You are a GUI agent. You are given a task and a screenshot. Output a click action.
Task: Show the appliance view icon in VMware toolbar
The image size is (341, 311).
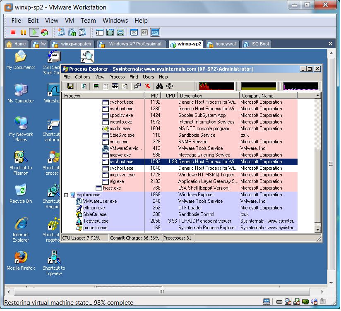click(144, 32)
